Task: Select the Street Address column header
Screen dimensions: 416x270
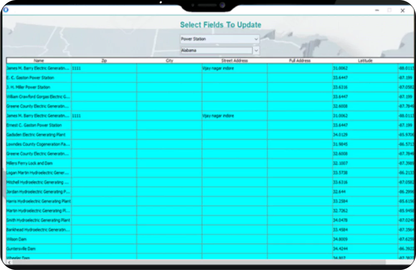Action: click(235, 61)
